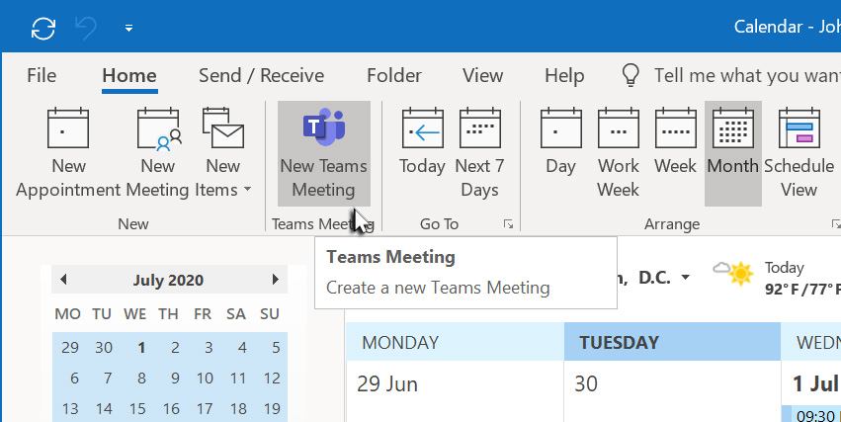Expand Quick Access Toolbar customize arrow

129,29
